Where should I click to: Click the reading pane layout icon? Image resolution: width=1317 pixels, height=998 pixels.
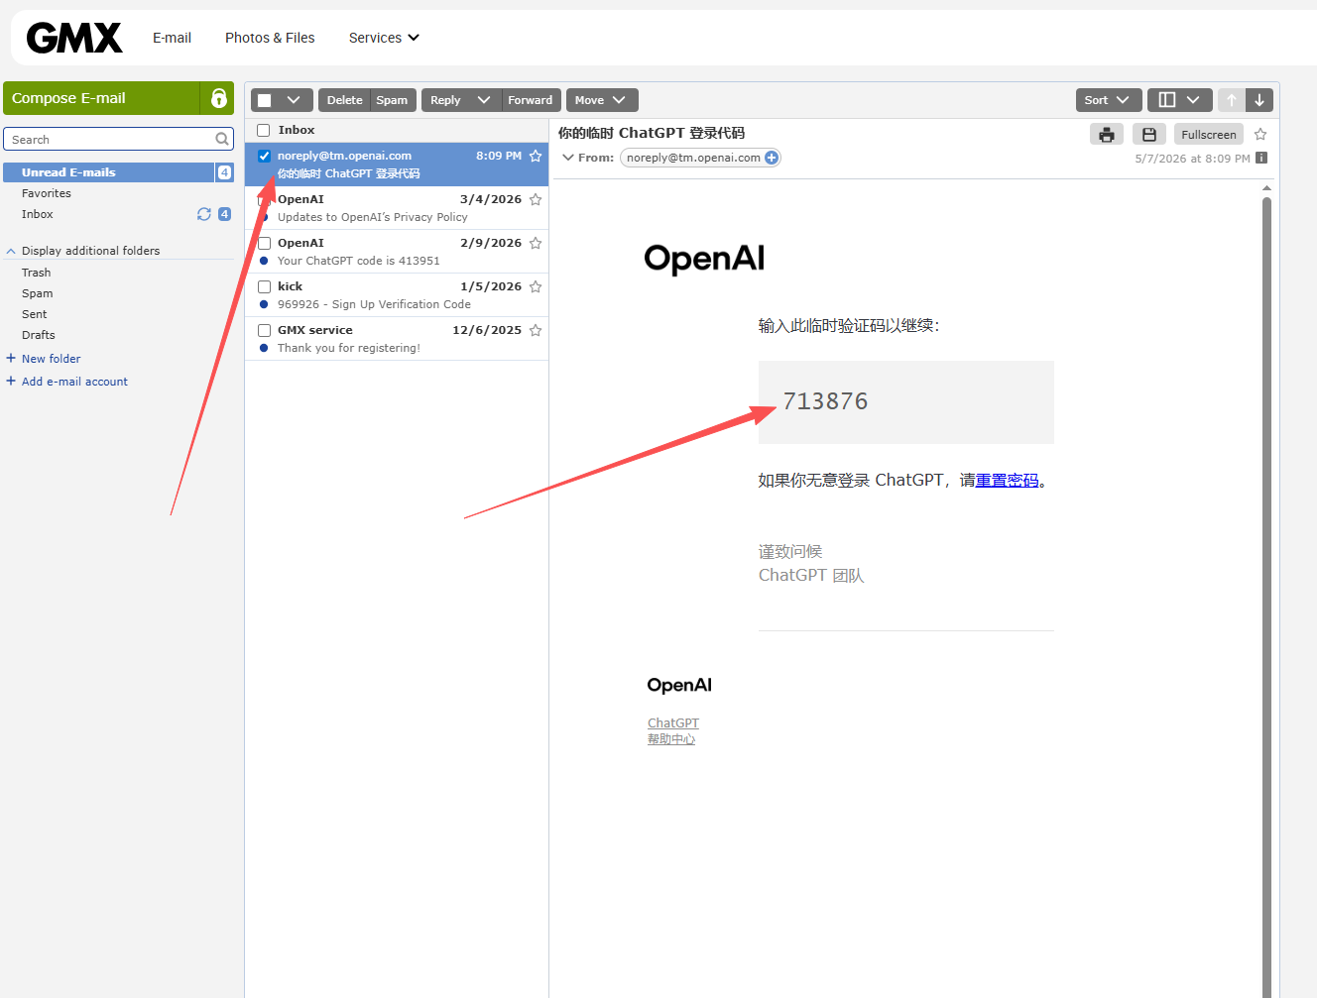(x=1167, y=100)
